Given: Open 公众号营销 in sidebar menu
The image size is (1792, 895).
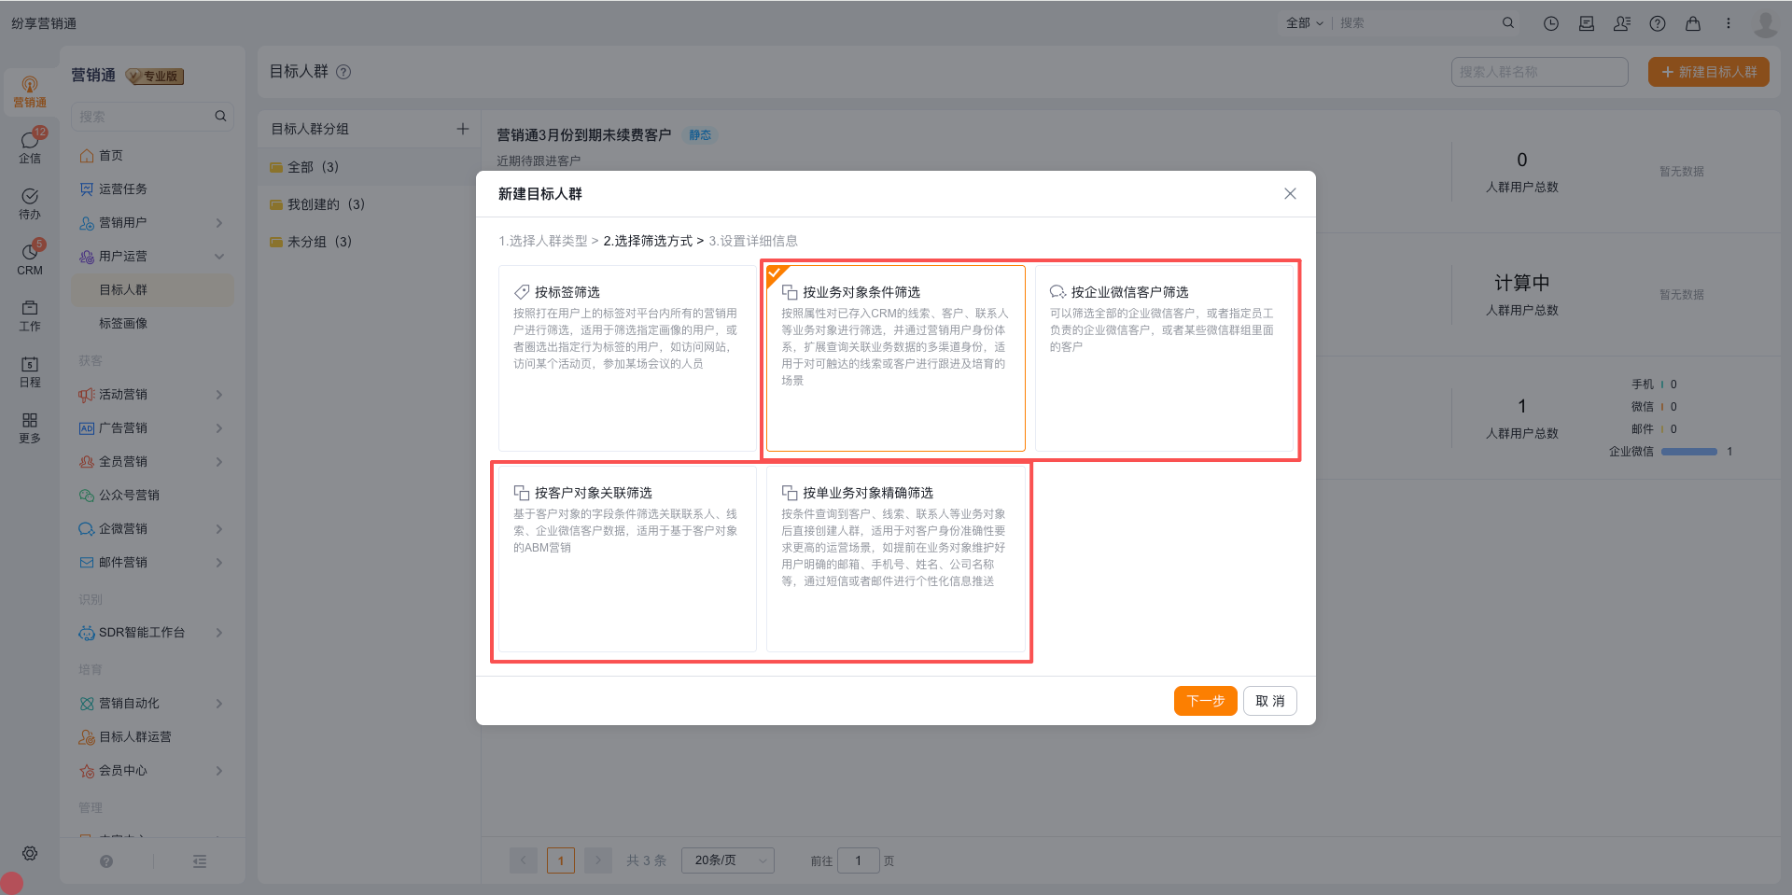Looking at the screenshot, I should (x=152, y=496).
